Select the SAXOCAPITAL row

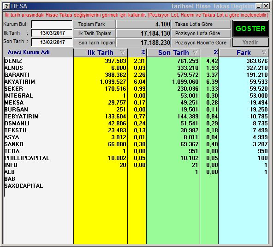click(x=136, y=186)
